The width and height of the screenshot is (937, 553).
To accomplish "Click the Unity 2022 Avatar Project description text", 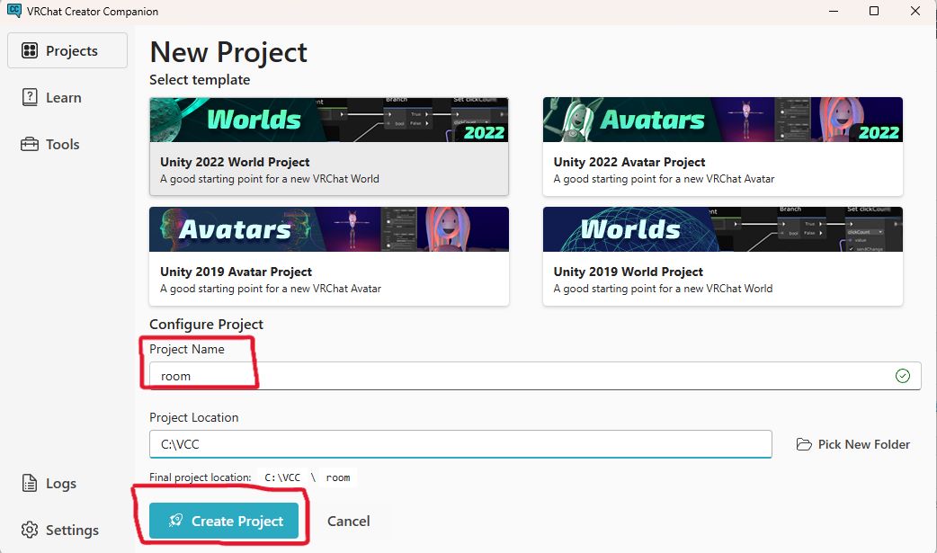I will (664, 179).
